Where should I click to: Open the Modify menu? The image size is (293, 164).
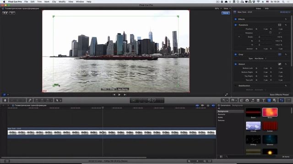(62, 1)
